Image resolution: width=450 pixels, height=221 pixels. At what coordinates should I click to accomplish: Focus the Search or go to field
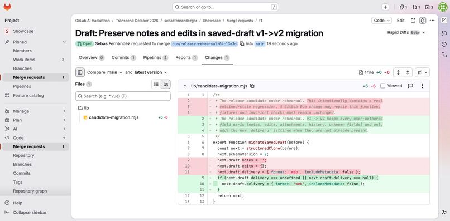tap(226, 7)
